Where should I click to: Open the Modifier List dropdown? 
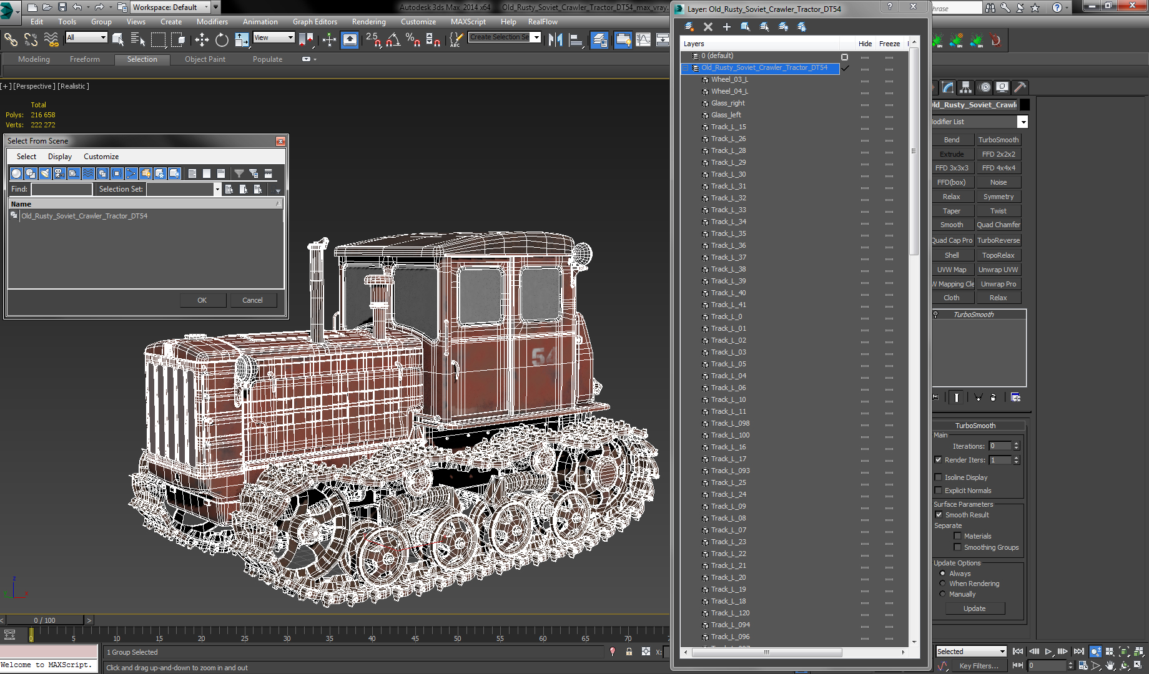1022,122
